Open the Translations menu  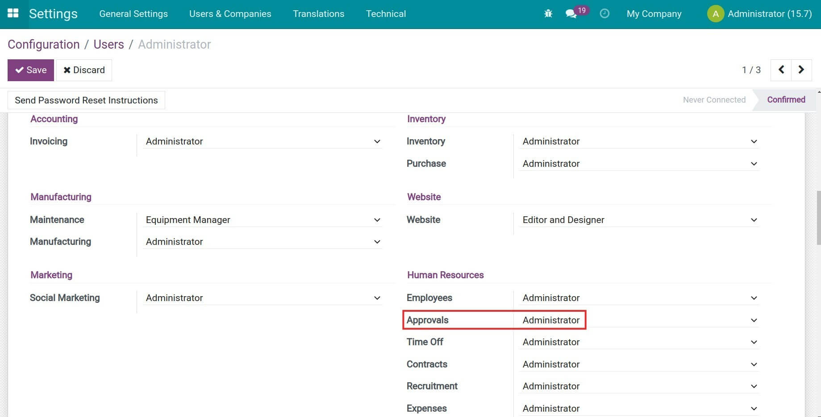tap(318, 14)
